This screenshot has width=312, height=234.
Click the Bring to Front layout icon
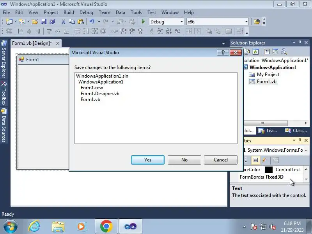coord(209,31)
